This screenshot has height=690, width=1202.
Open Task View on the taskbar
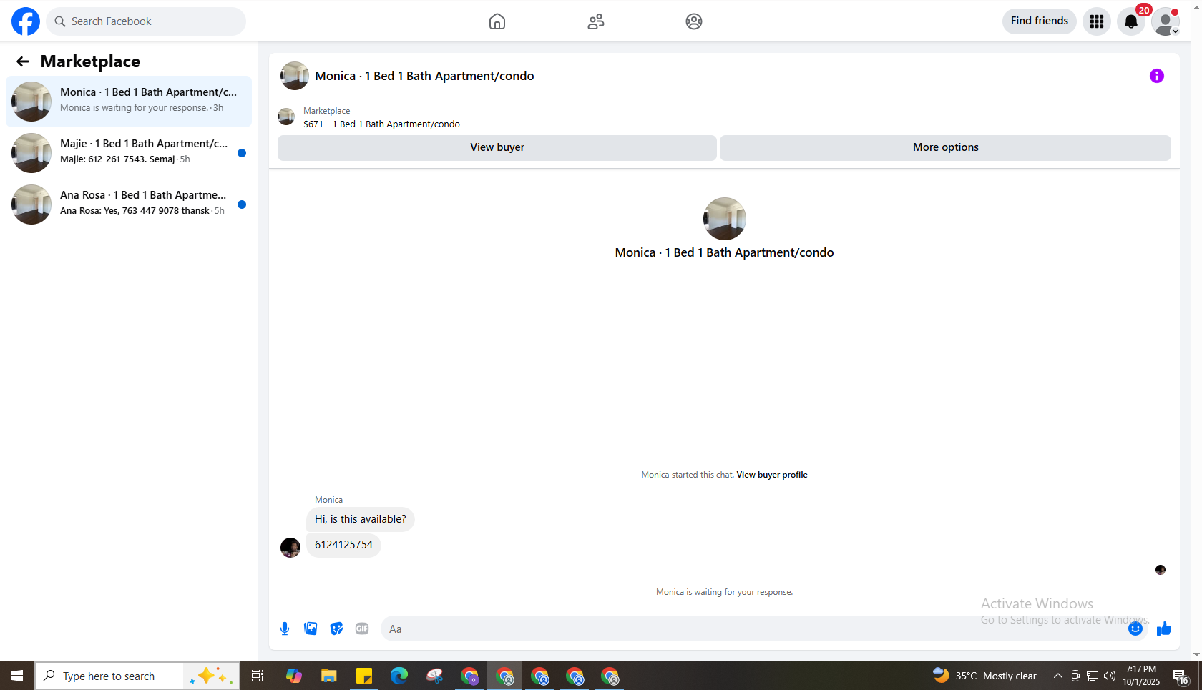258,676
